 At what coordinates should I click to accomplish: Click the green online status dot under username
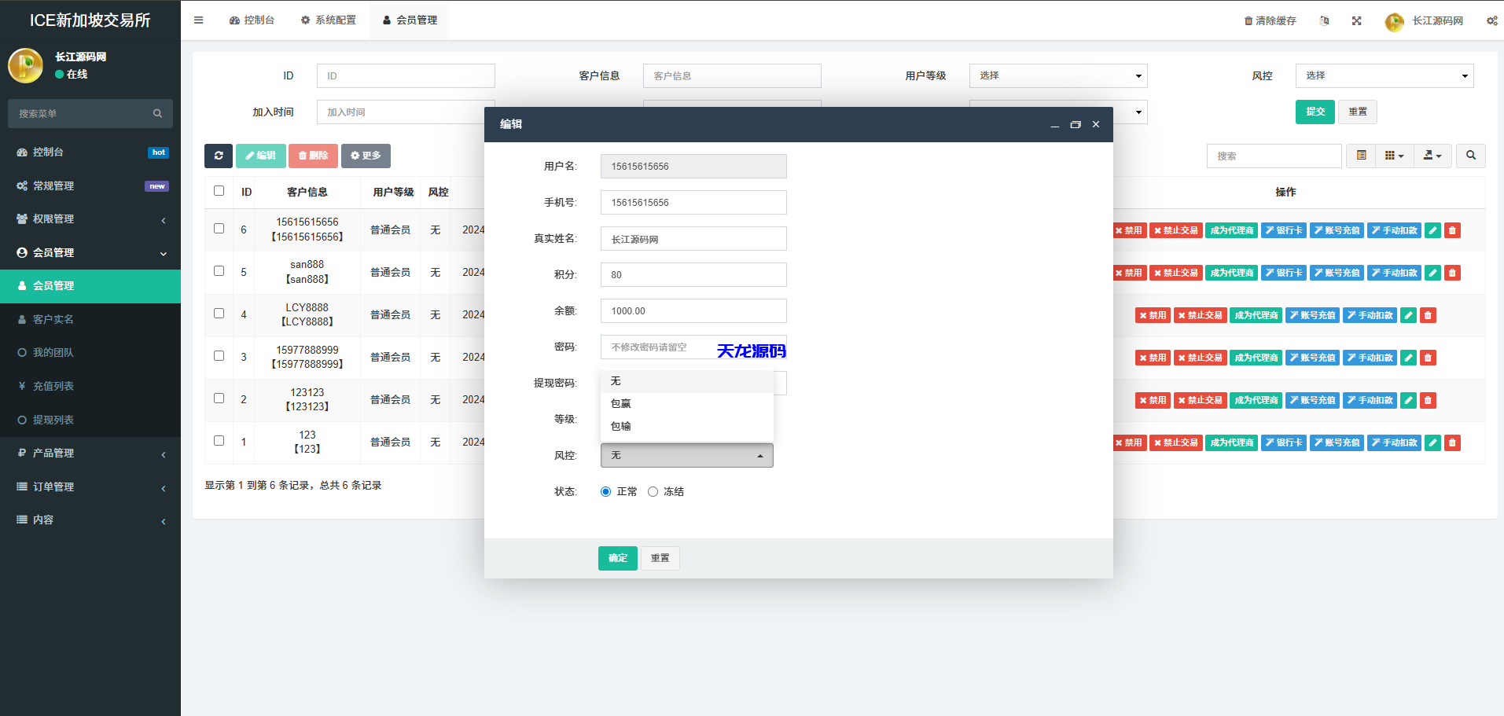point(61,74)
